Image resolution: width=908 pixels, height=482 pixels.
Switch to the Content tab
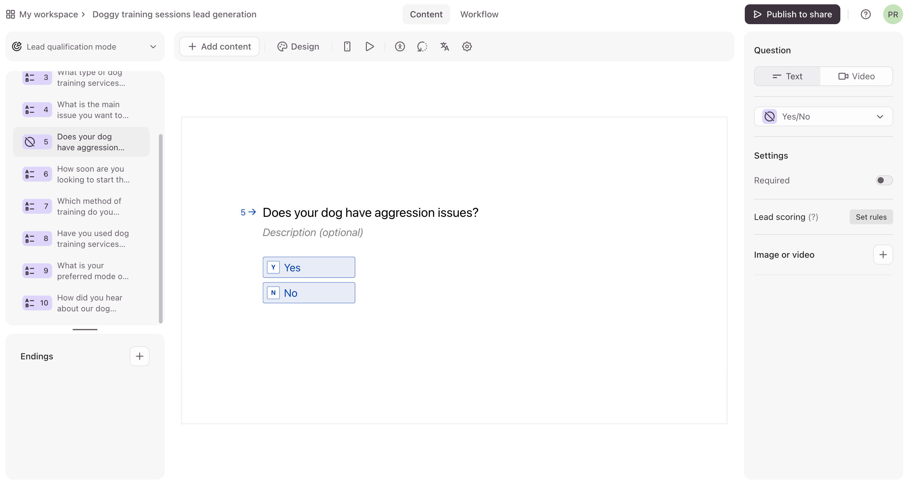coord(426,15)
